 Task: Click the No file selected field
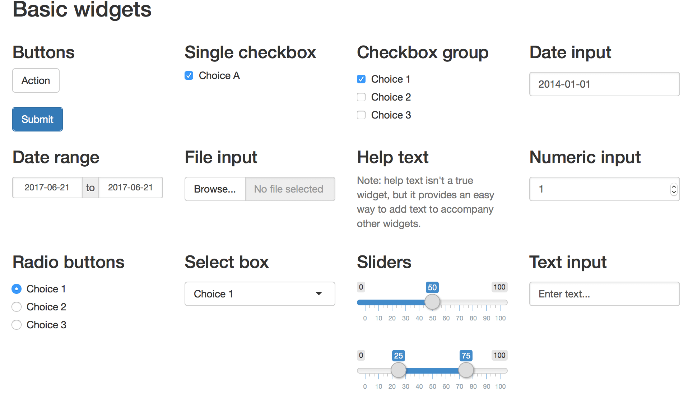click(290, 189)
